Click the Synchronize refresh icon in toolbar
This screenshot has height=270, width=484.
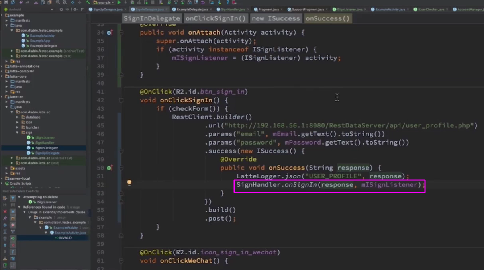13,2
